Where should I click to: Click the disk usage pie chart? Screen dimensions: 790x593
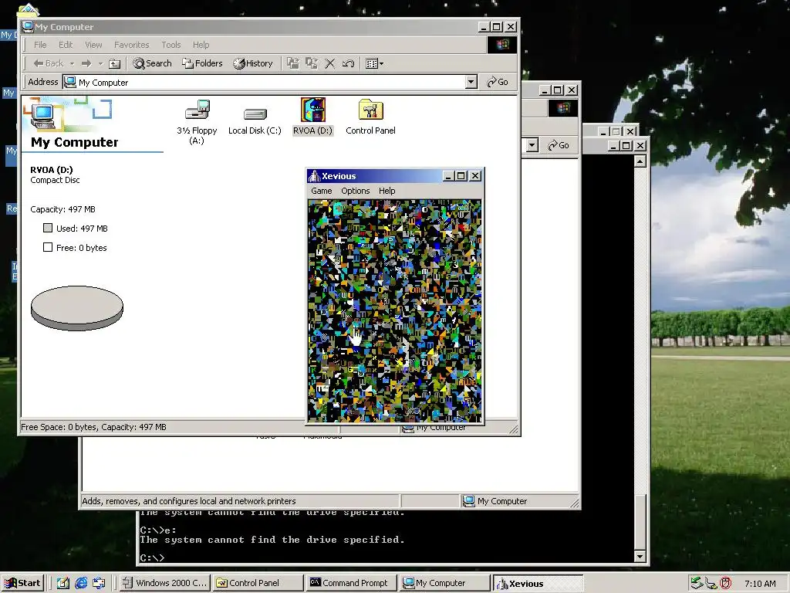point(77,308)
